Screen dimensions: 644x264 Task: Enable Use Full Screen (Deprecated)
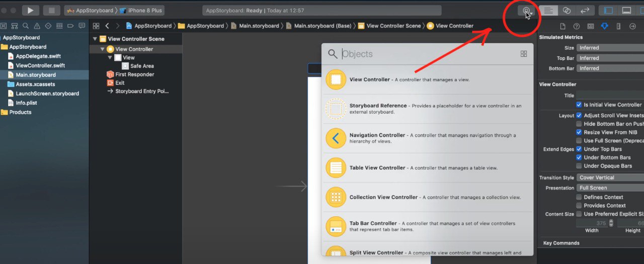[x=579, y=140]
